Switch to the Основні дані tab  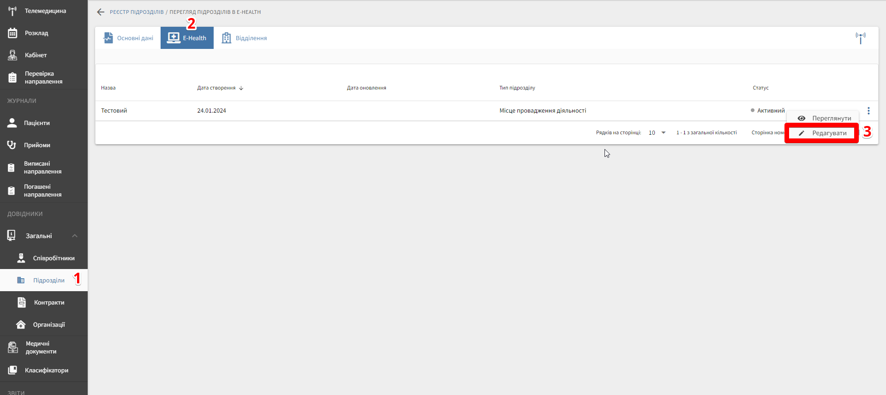(128, 38)
